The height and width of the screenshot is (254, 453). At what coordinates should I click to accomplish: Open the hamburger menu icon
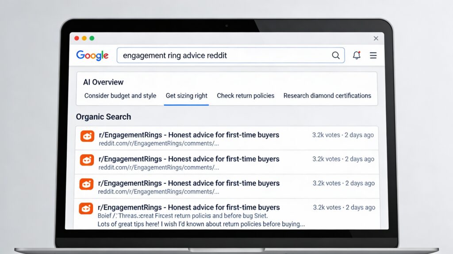coord(373,55)
